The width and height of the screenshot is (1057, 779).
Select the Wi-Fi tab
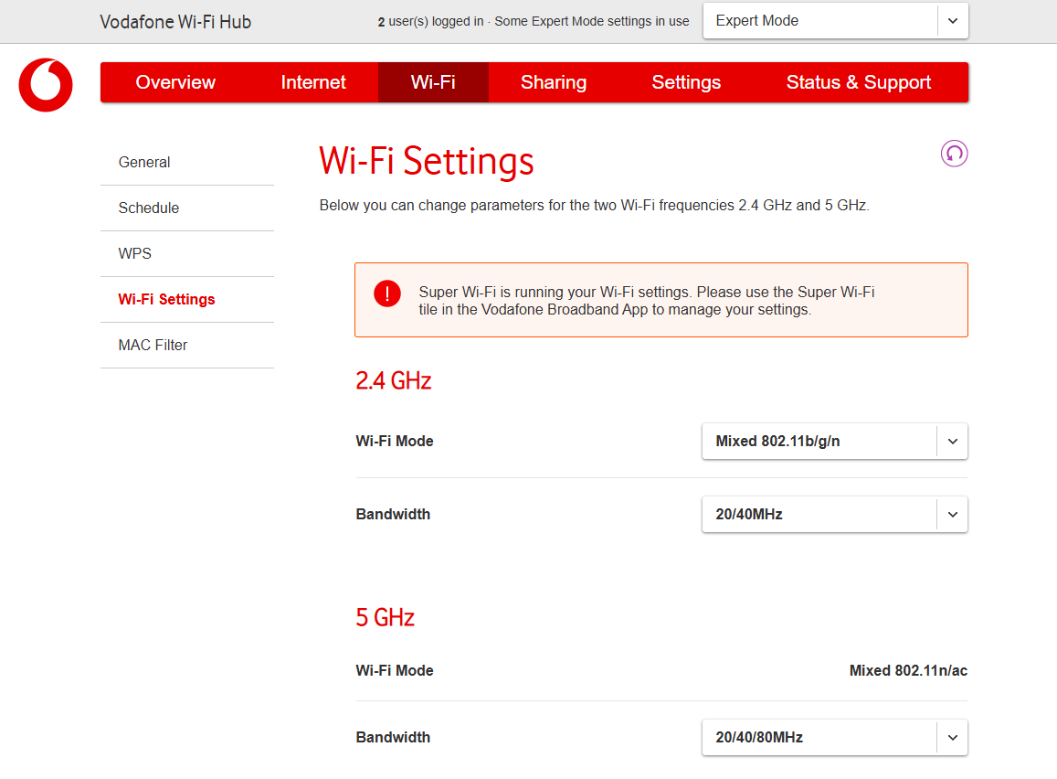[433, 82]
